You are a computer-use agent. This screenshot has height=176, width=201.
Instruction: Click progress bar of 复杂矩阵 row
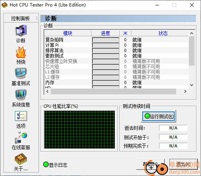coord(106,40)
